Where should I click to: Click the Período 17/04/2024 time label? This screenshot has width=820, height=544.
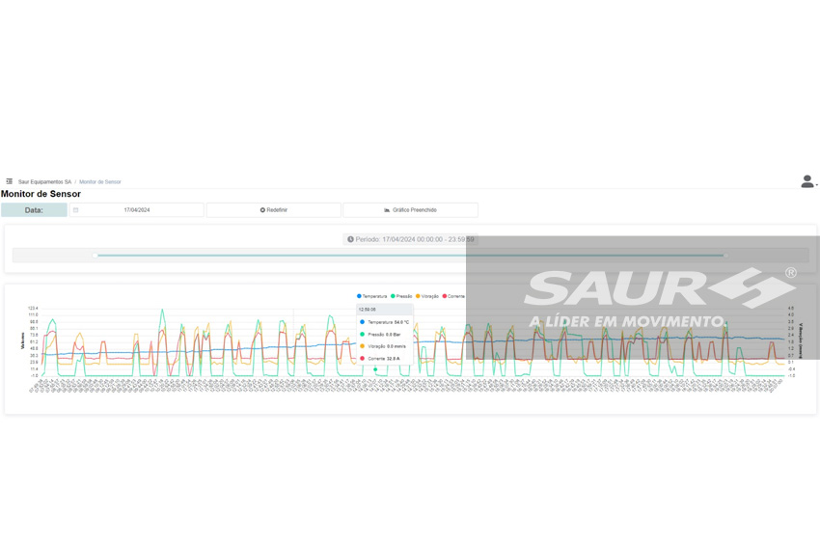coord(411,239)
